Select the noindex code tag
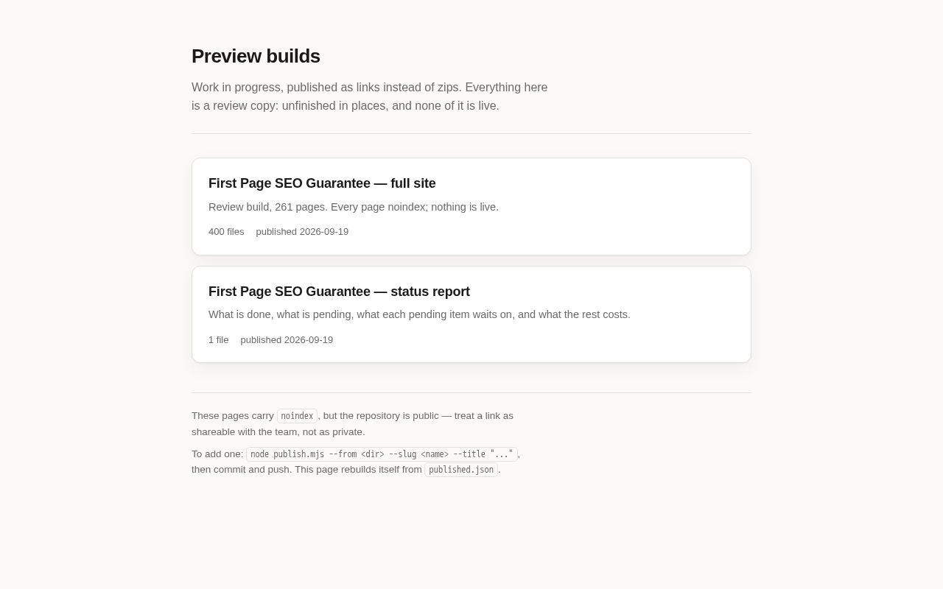This screenshot has width=943, height=589. coord(297,416)
